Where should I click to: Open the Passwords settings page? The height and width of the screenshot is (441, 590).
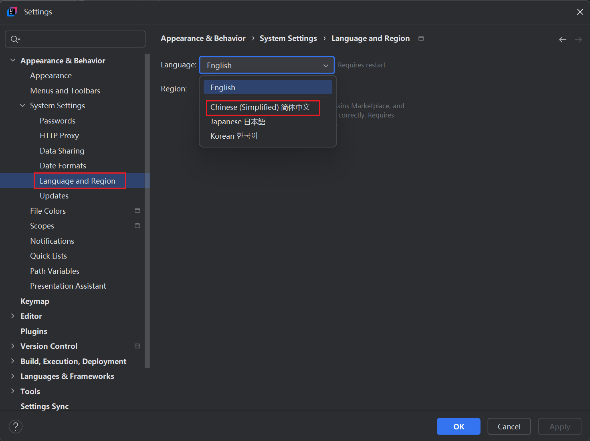tap(57, 121)
